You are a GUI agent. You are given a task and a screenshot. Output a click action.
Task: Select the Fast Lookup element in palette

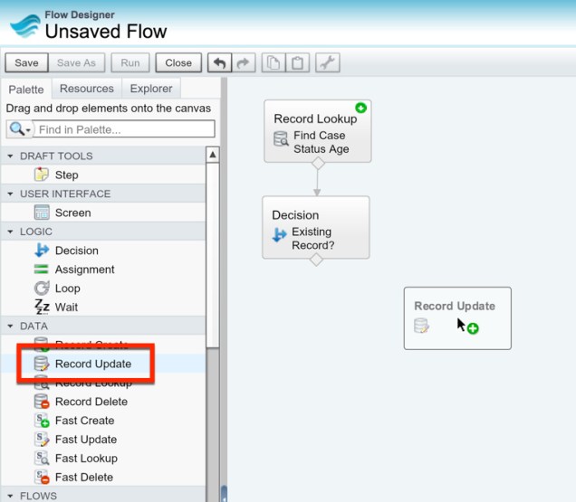click(85, 459)
